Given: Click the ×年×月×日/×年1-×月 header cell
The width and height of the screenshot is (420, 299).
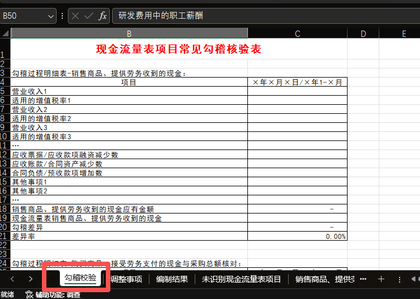Looking at the screenshot, I should [297, 82].
